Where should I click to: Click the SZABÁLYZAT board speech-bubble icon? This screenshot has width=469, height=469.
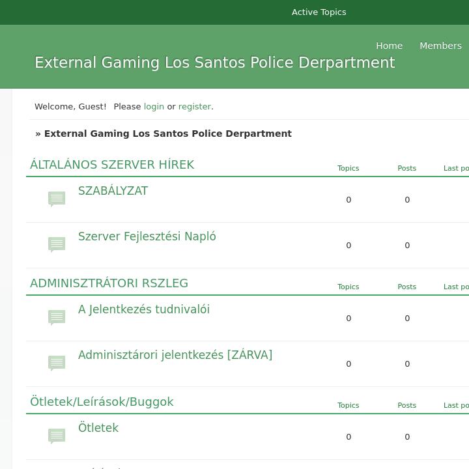click(57, 199)
